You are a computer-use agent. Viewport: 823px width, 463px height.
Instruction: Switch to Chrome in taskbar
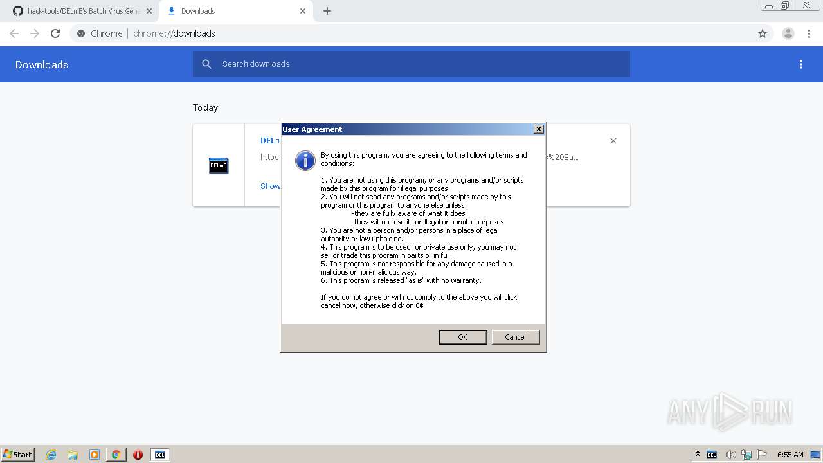click(116, 455)
